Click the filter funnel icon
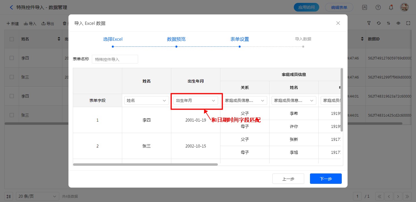This screenshot has height=202, width=416. pos(369,23)
